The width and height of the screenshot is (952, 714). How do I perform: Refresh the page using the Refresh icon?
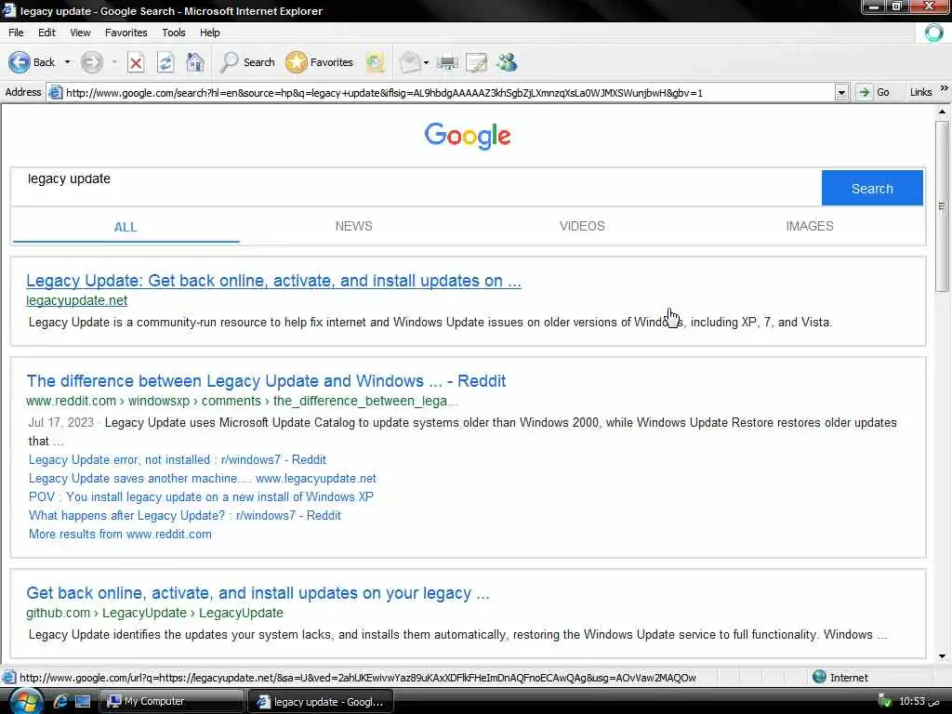pos(165,62)
